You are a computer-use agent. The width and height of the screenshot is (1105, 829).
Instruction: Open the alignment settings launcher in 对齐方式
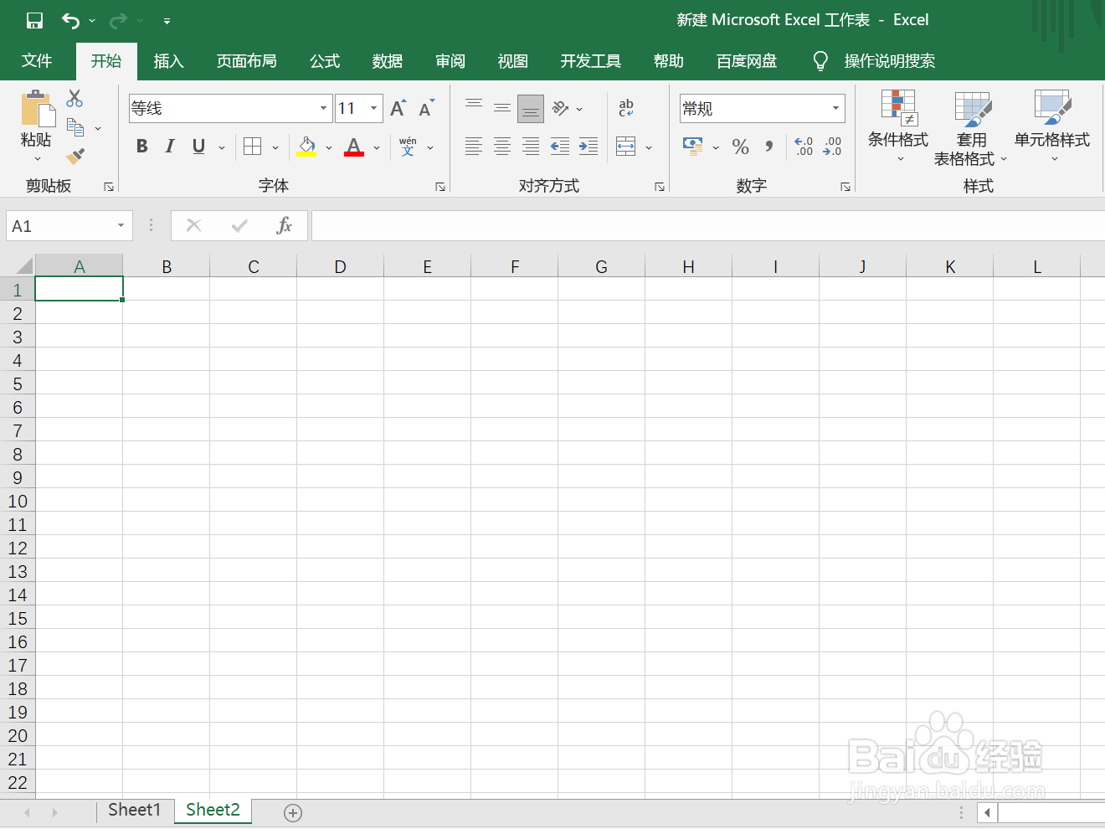[660, 187]
